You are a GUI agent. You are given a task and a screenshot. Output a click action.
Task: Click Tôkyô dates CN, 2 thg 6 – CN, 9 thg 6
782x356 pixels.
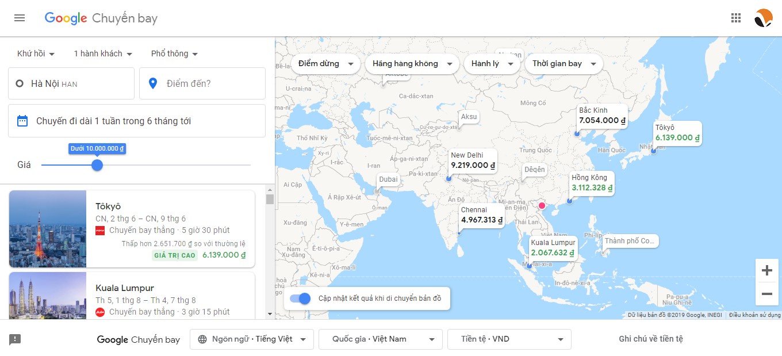tap(141, 219)
